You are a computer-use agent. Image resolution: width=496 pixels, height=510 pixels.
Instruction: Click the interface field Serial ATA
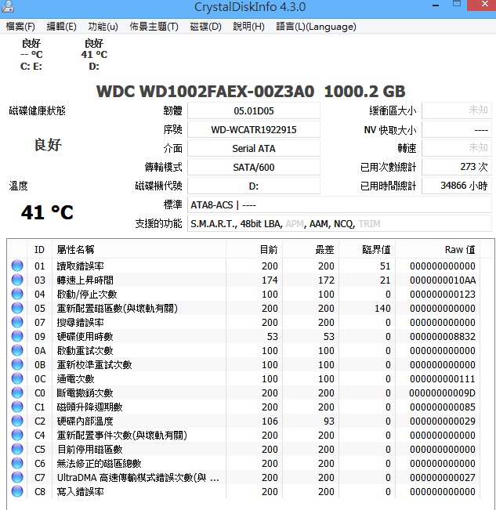coord(254,148)
